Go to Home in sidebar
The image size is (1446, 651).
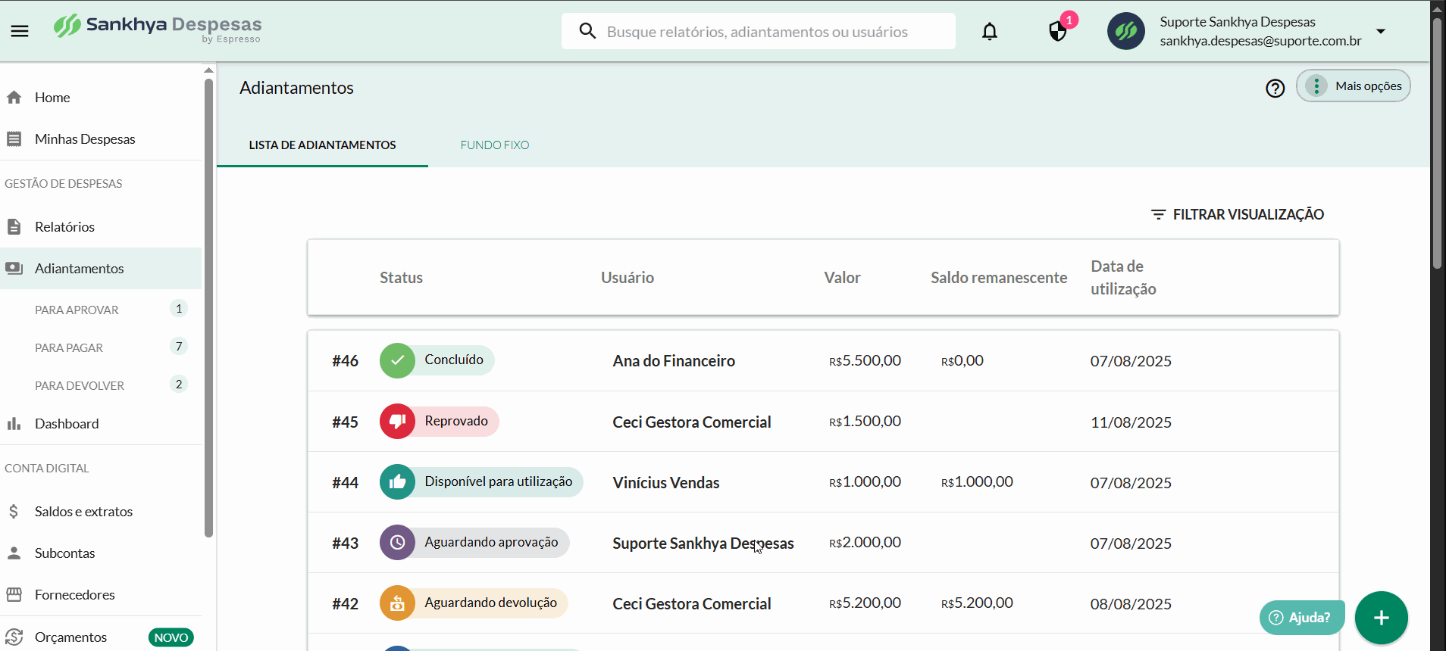[x=101, y=98]
